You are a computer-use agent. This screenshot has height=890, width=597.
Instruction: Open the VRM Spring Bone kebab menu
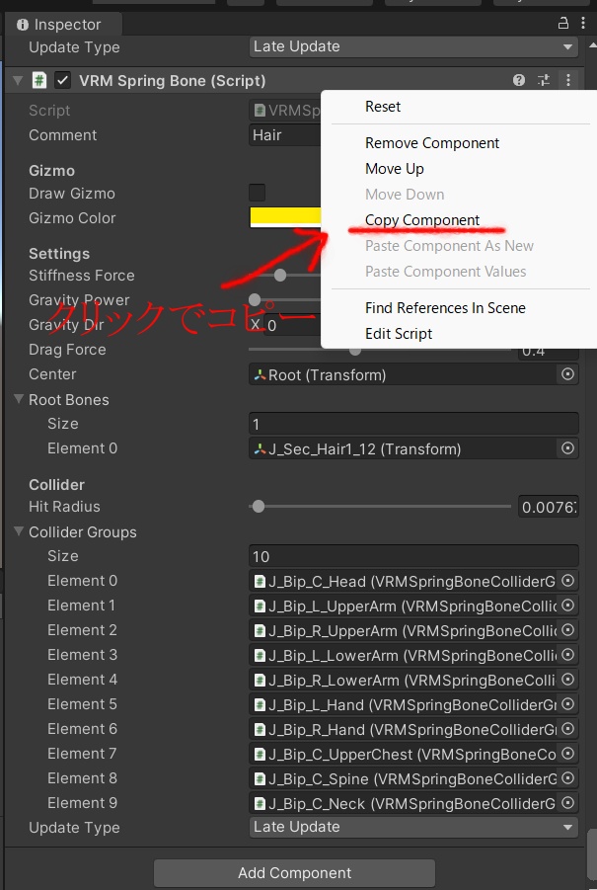point(567,81)
